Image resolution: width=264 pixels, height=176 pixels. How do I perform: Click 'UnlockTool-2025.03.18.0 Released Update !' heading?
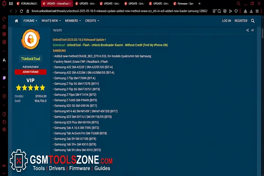[x=79, y=40]
